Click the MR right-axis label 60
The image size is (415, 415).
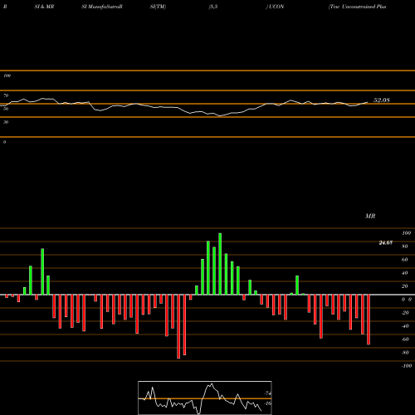(405, 260)
